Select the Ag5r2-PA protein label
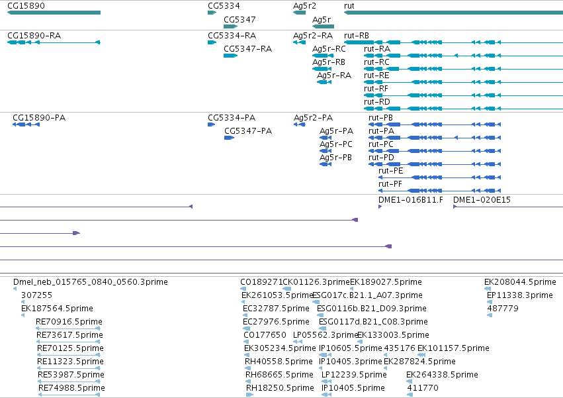The width and height of the screenshot is (563, 398). pyautogui.click(x=313, y=118)
